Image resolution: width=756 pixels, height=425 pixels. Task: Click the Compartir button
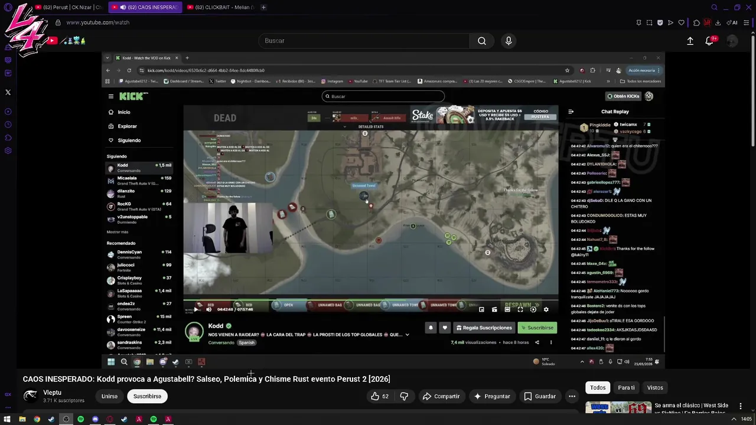click(441, 396)
